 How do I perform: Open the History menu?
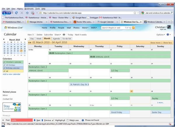point(20,9)
